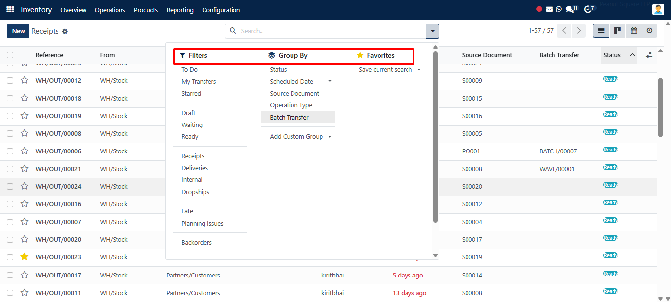Open the email envelope icon in navbar

coord(549,9)
